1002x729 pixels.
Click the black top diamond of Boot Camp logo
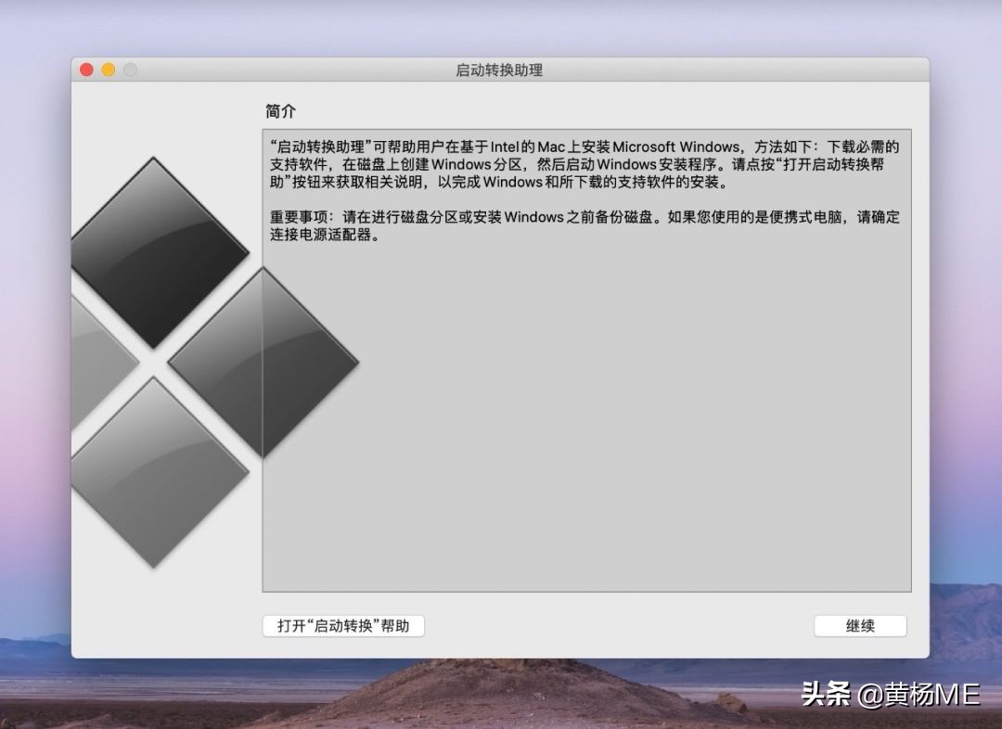[x=158, y=246]
